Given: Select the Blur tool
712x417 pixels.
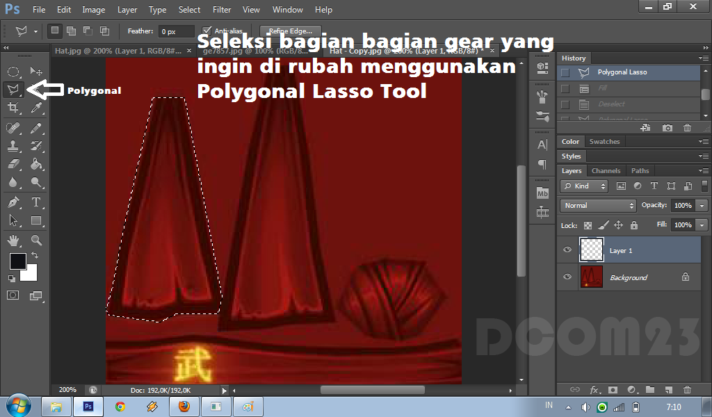Looking at the screenshot, I should pos(13,182).
